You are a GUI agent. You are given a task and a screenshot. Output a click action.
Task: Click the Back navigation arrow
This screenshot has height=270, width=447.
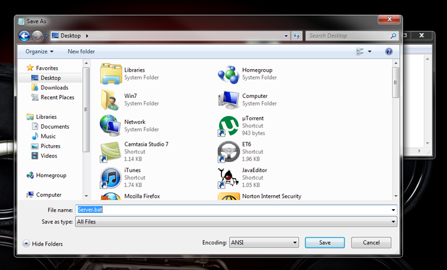point(24,36)
